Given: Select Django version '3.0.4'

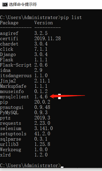Looking at the screenshot, I should click(41, 54).
